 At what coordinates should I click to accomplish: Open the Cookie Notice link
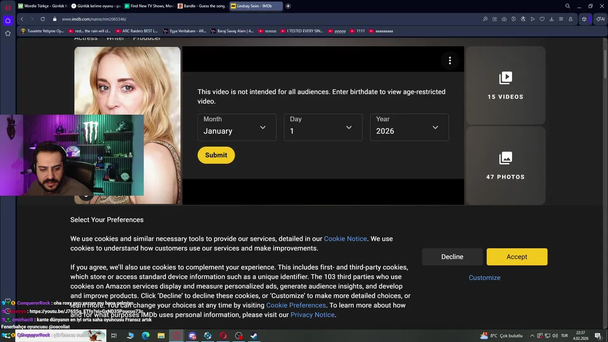345,239
